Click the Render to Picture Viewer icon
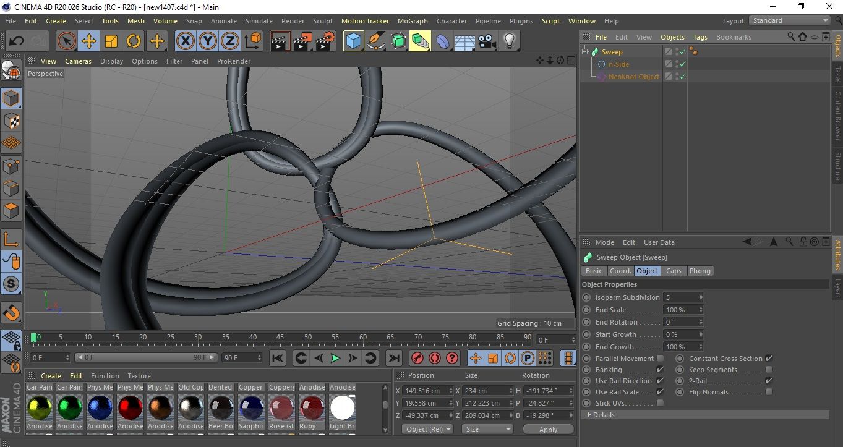Image resolution: width=843 pixels, height=447 pixels. 302,41
